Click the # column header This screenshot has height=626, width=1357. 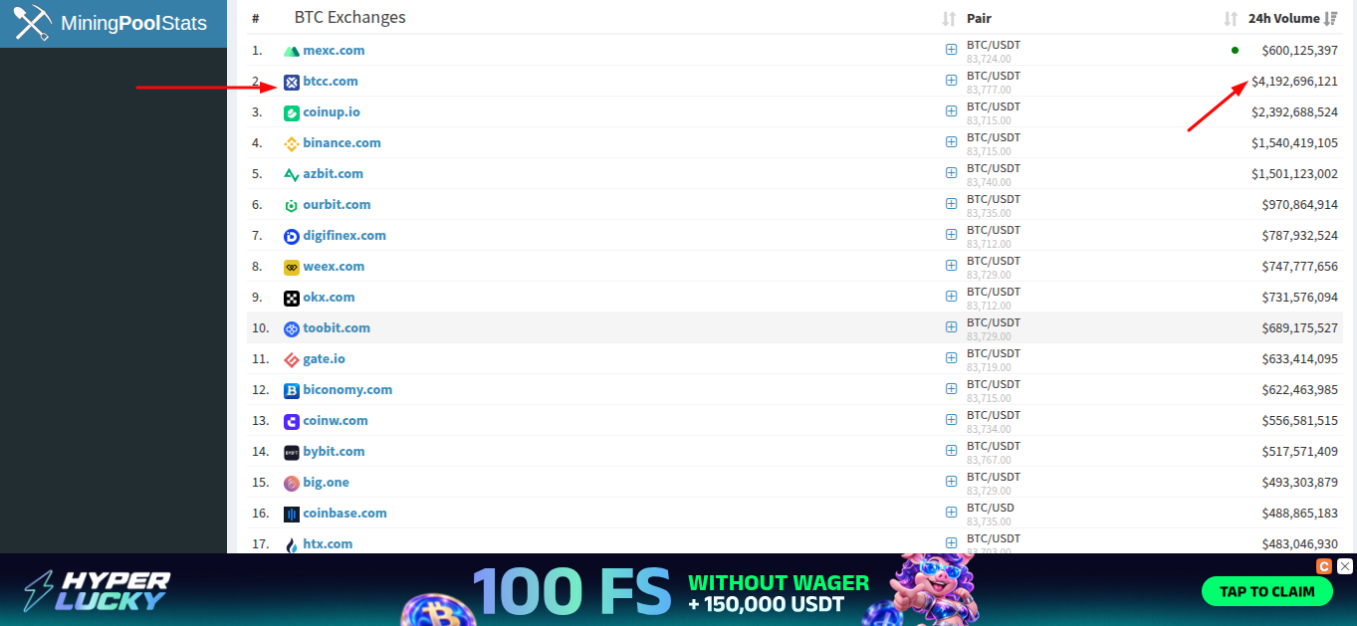pyautogui.click(x=256, y=19)
